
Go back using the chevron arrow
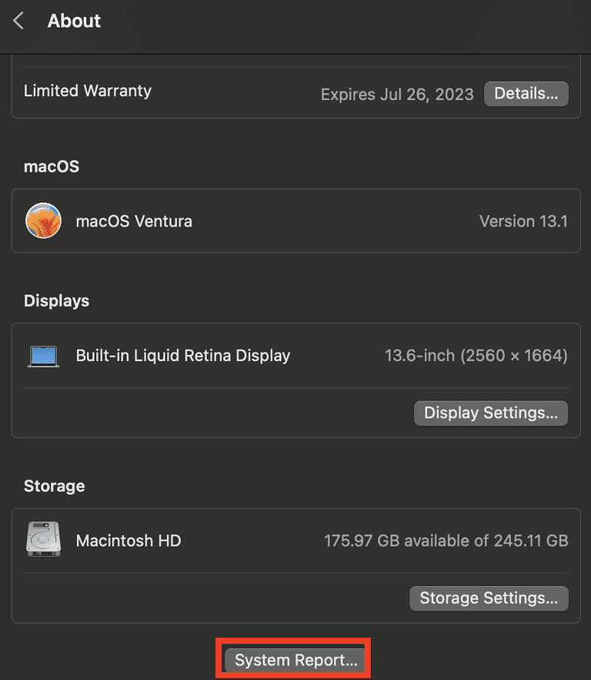coord(19,21)
